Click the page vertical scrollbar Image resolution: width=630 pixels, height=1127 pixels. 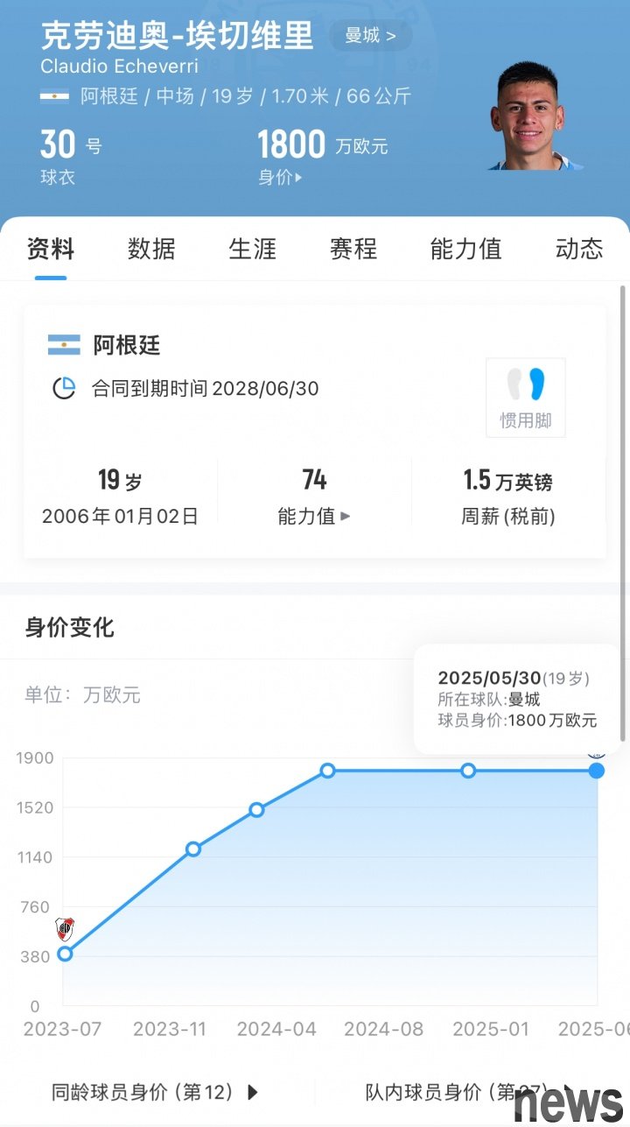click(623, 512)
